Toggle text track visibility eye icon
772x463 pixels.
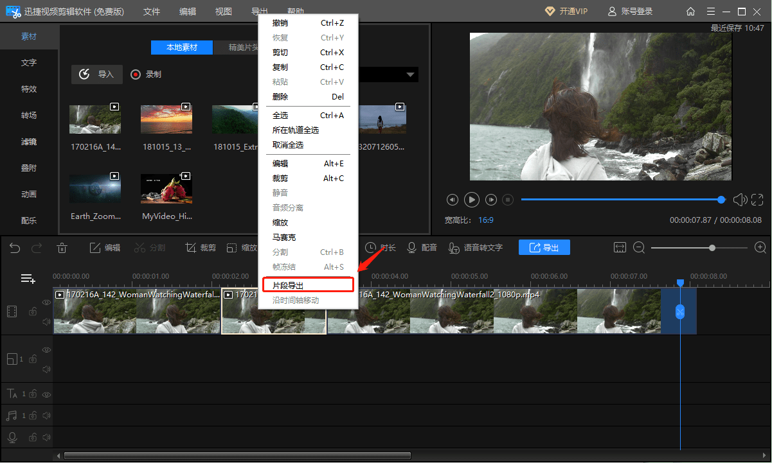click(46, 394)
